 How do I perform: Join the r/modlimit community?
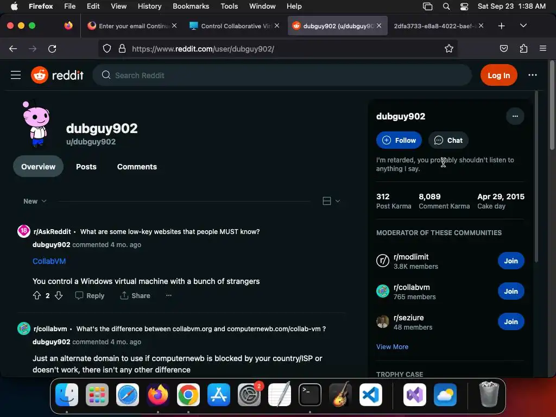coord(511,261)
